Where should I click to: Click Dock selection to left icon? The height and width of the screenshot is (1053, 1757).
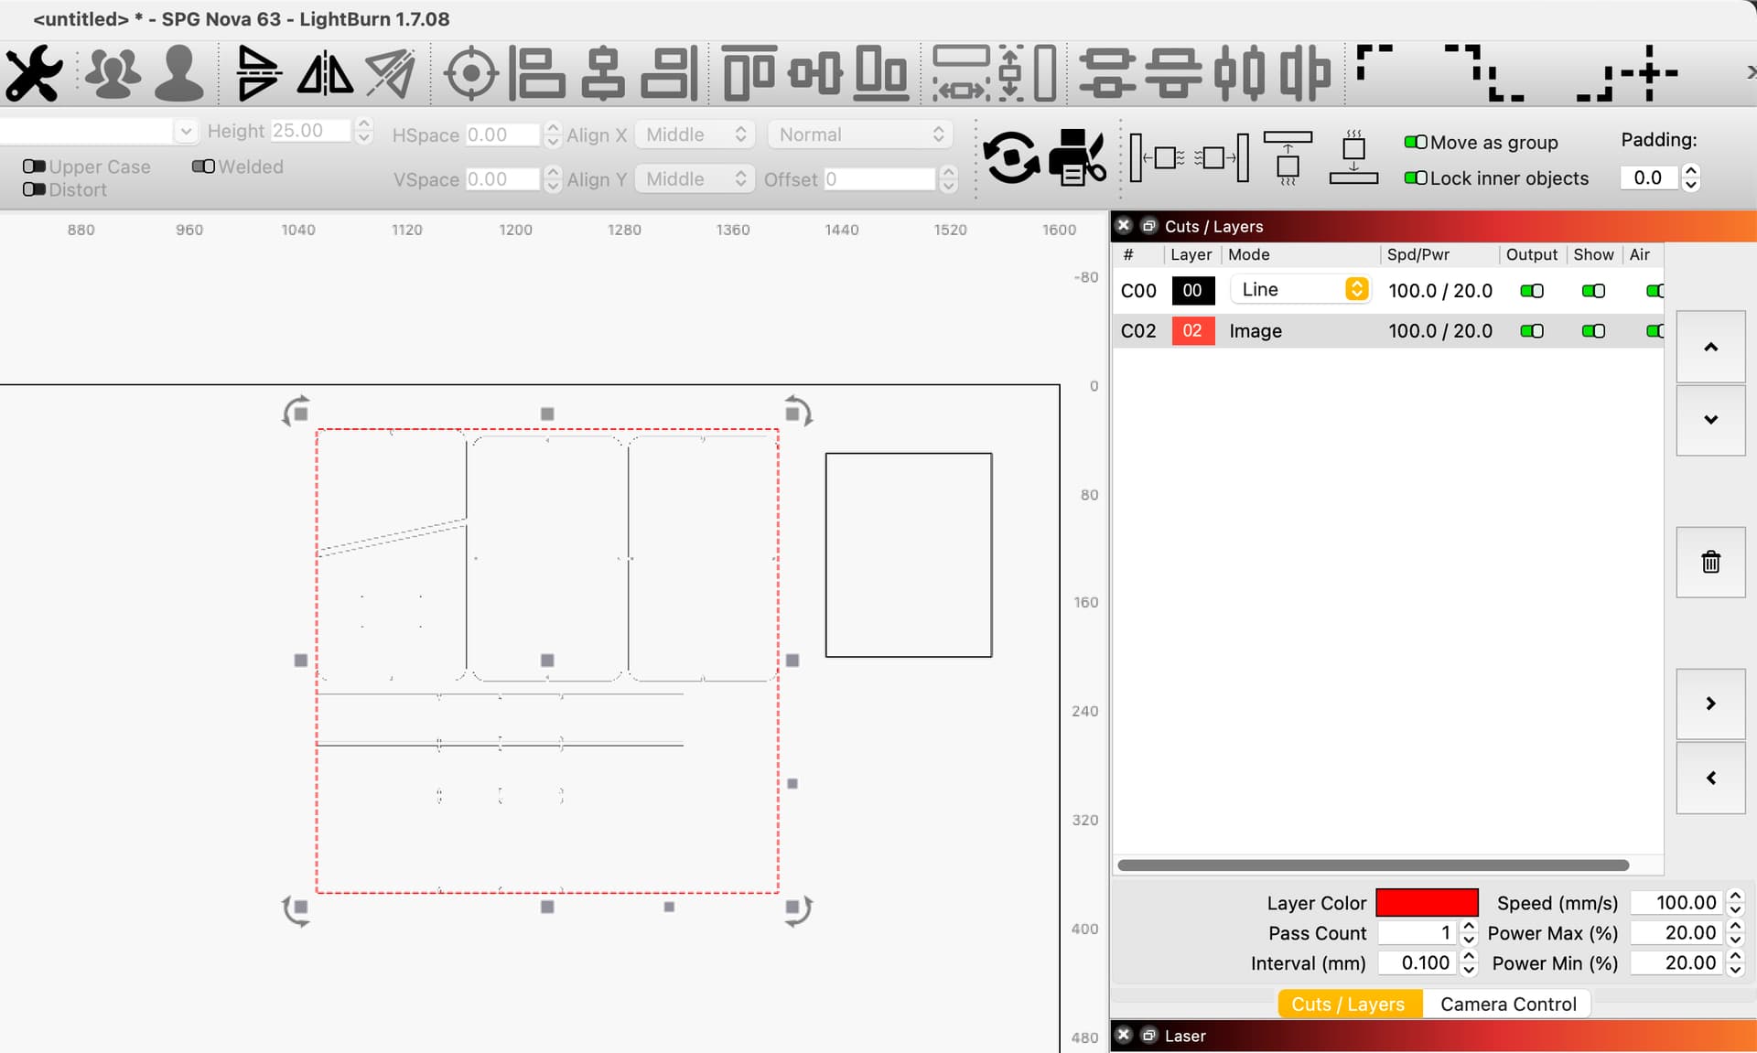click(1157, 158)
